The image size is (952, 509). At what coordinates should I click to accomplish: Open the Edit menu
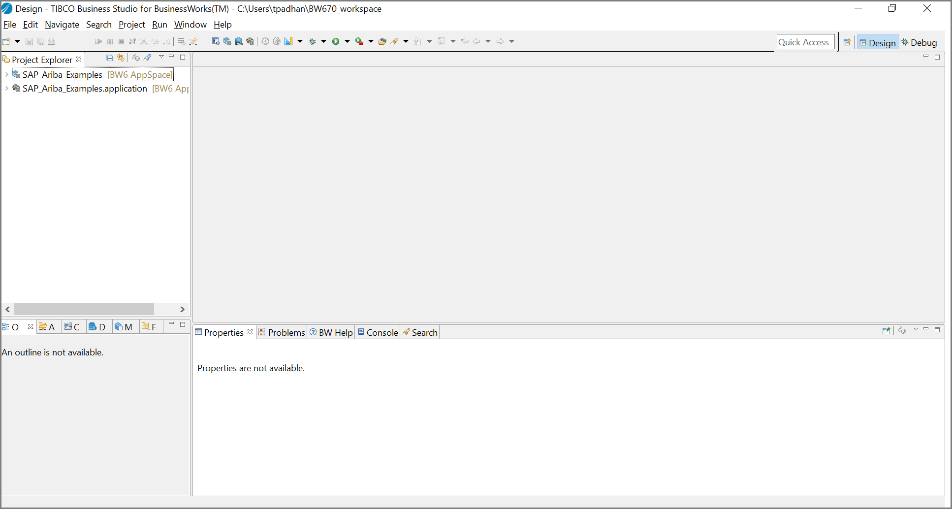pyautogui.click(x=31, y=25)
